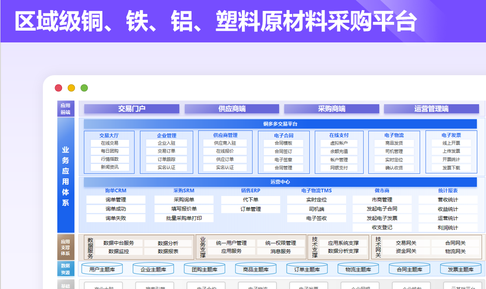Click the yellow minimize dot of mock window
The image size is (486, 289).
(71, 88)
